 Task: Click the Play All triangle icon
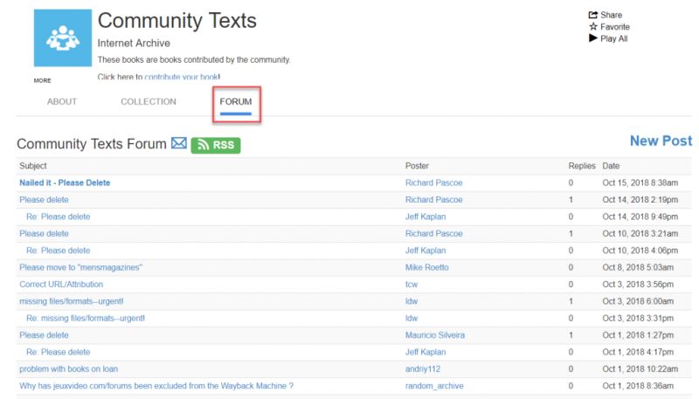pos(593,38)
